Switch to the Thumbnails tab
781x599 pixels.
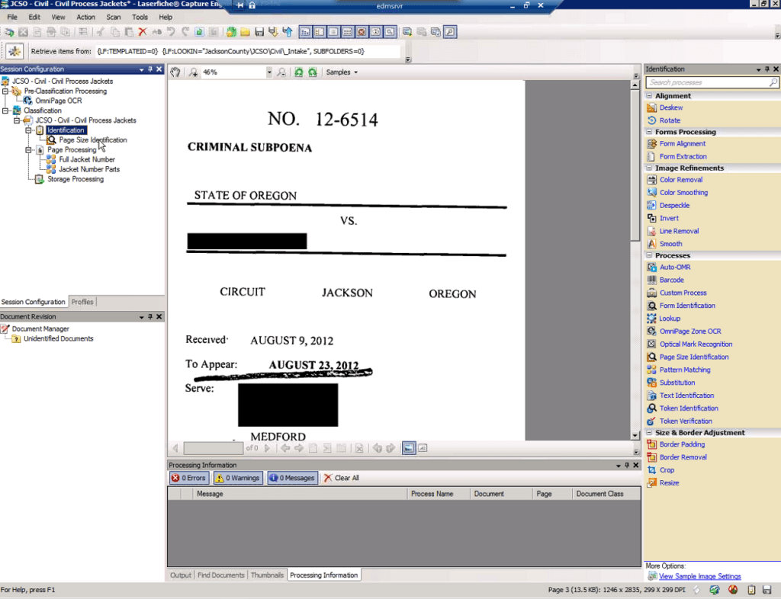[267, 575]
